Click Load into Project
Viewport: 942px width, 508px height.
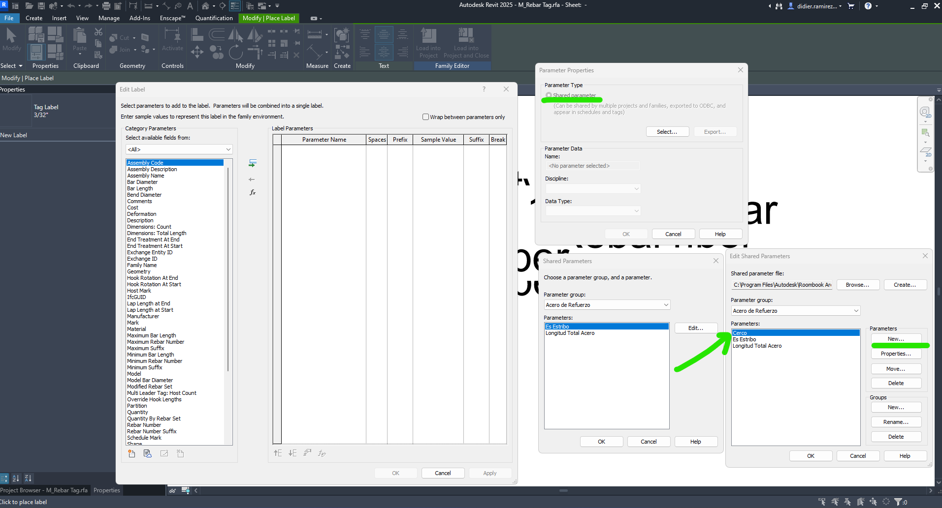click(427, 43)
